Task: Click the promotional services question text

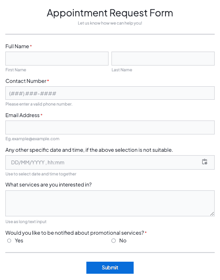Action: [x=75, y=233]
